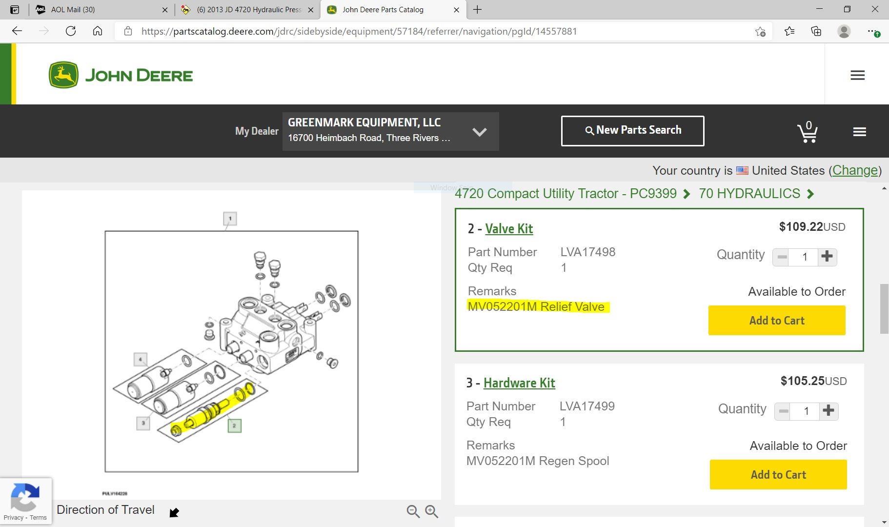889x527 pixels.
Task: Click the Change country link
Action: [x=855, y=170]
